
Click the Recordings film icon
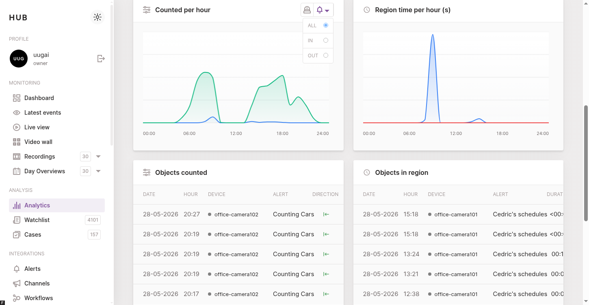point(17,157)
